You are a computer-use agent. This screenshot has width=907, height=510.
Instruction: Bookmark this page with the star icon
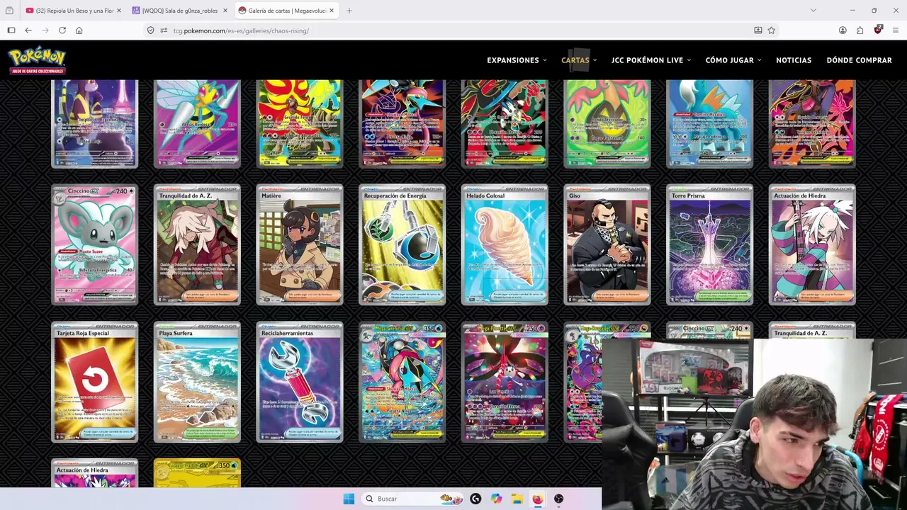pyautogui.click(x=772, y=30)
